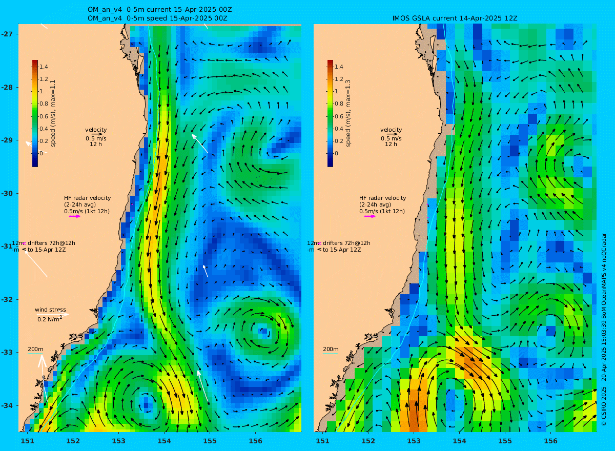Click 'velocity' legend label in left panel
The height and width of the screenshot is (451, 615).
(x=96, y=130)
